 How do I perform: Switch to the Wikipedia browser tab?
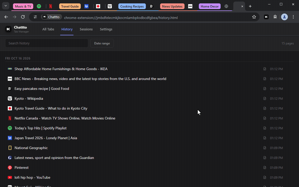110,6
